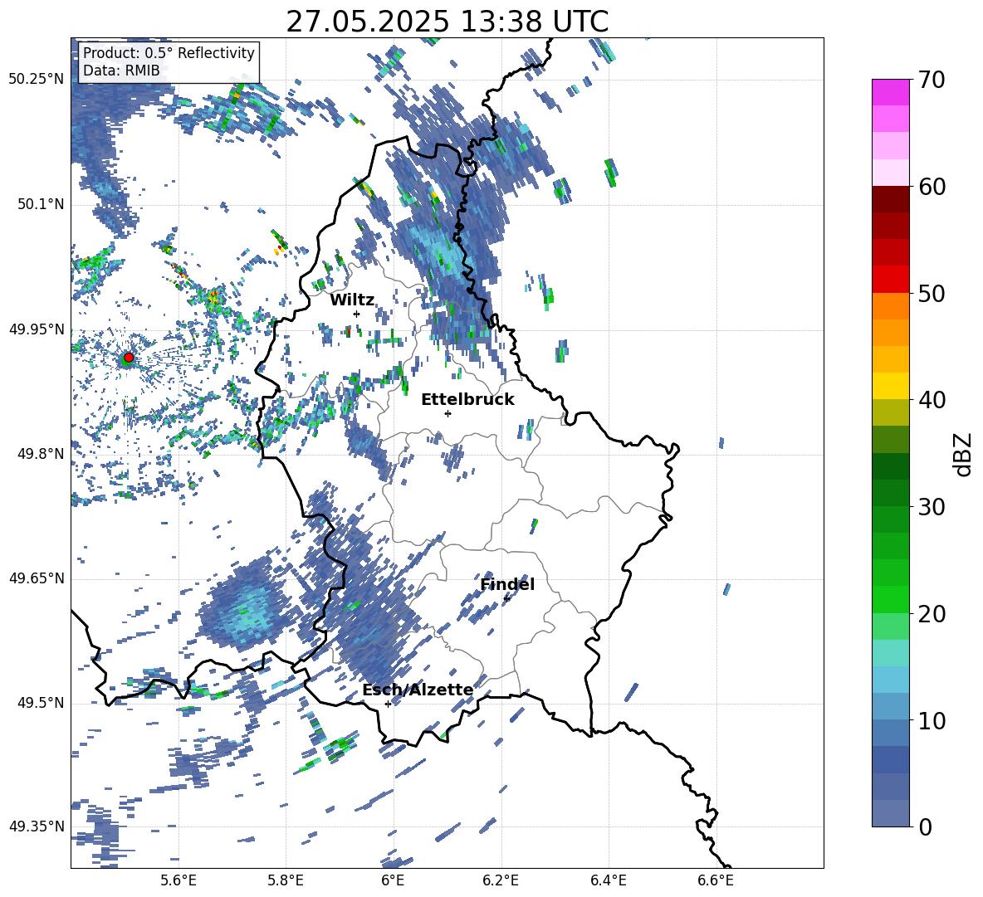This screenshot has width=983, height=897.
Task: Click the 60 tick on the colorbar
Action: point(932,187)
